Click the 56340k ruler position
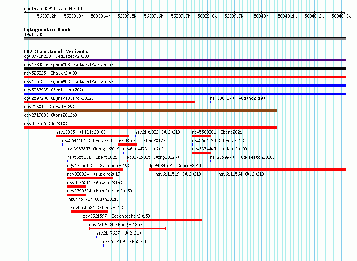The image size is (357, 261). (x=261, y=16)
